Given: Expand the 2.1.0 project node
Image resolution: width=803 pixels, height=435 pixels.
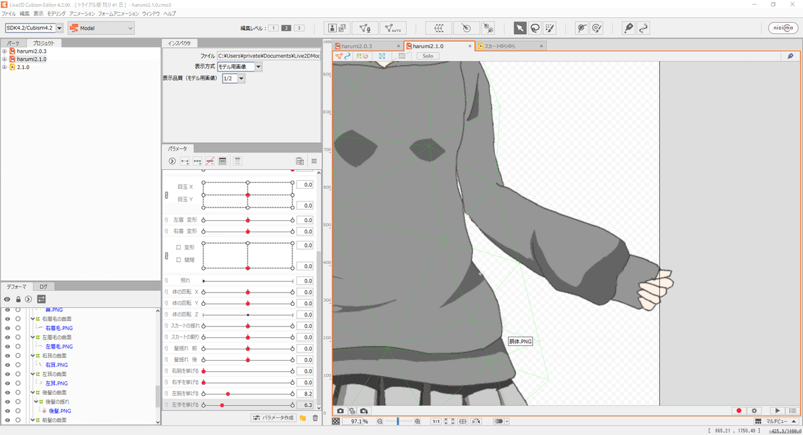Looking at the screenshot, I should [x=5, y=67].
